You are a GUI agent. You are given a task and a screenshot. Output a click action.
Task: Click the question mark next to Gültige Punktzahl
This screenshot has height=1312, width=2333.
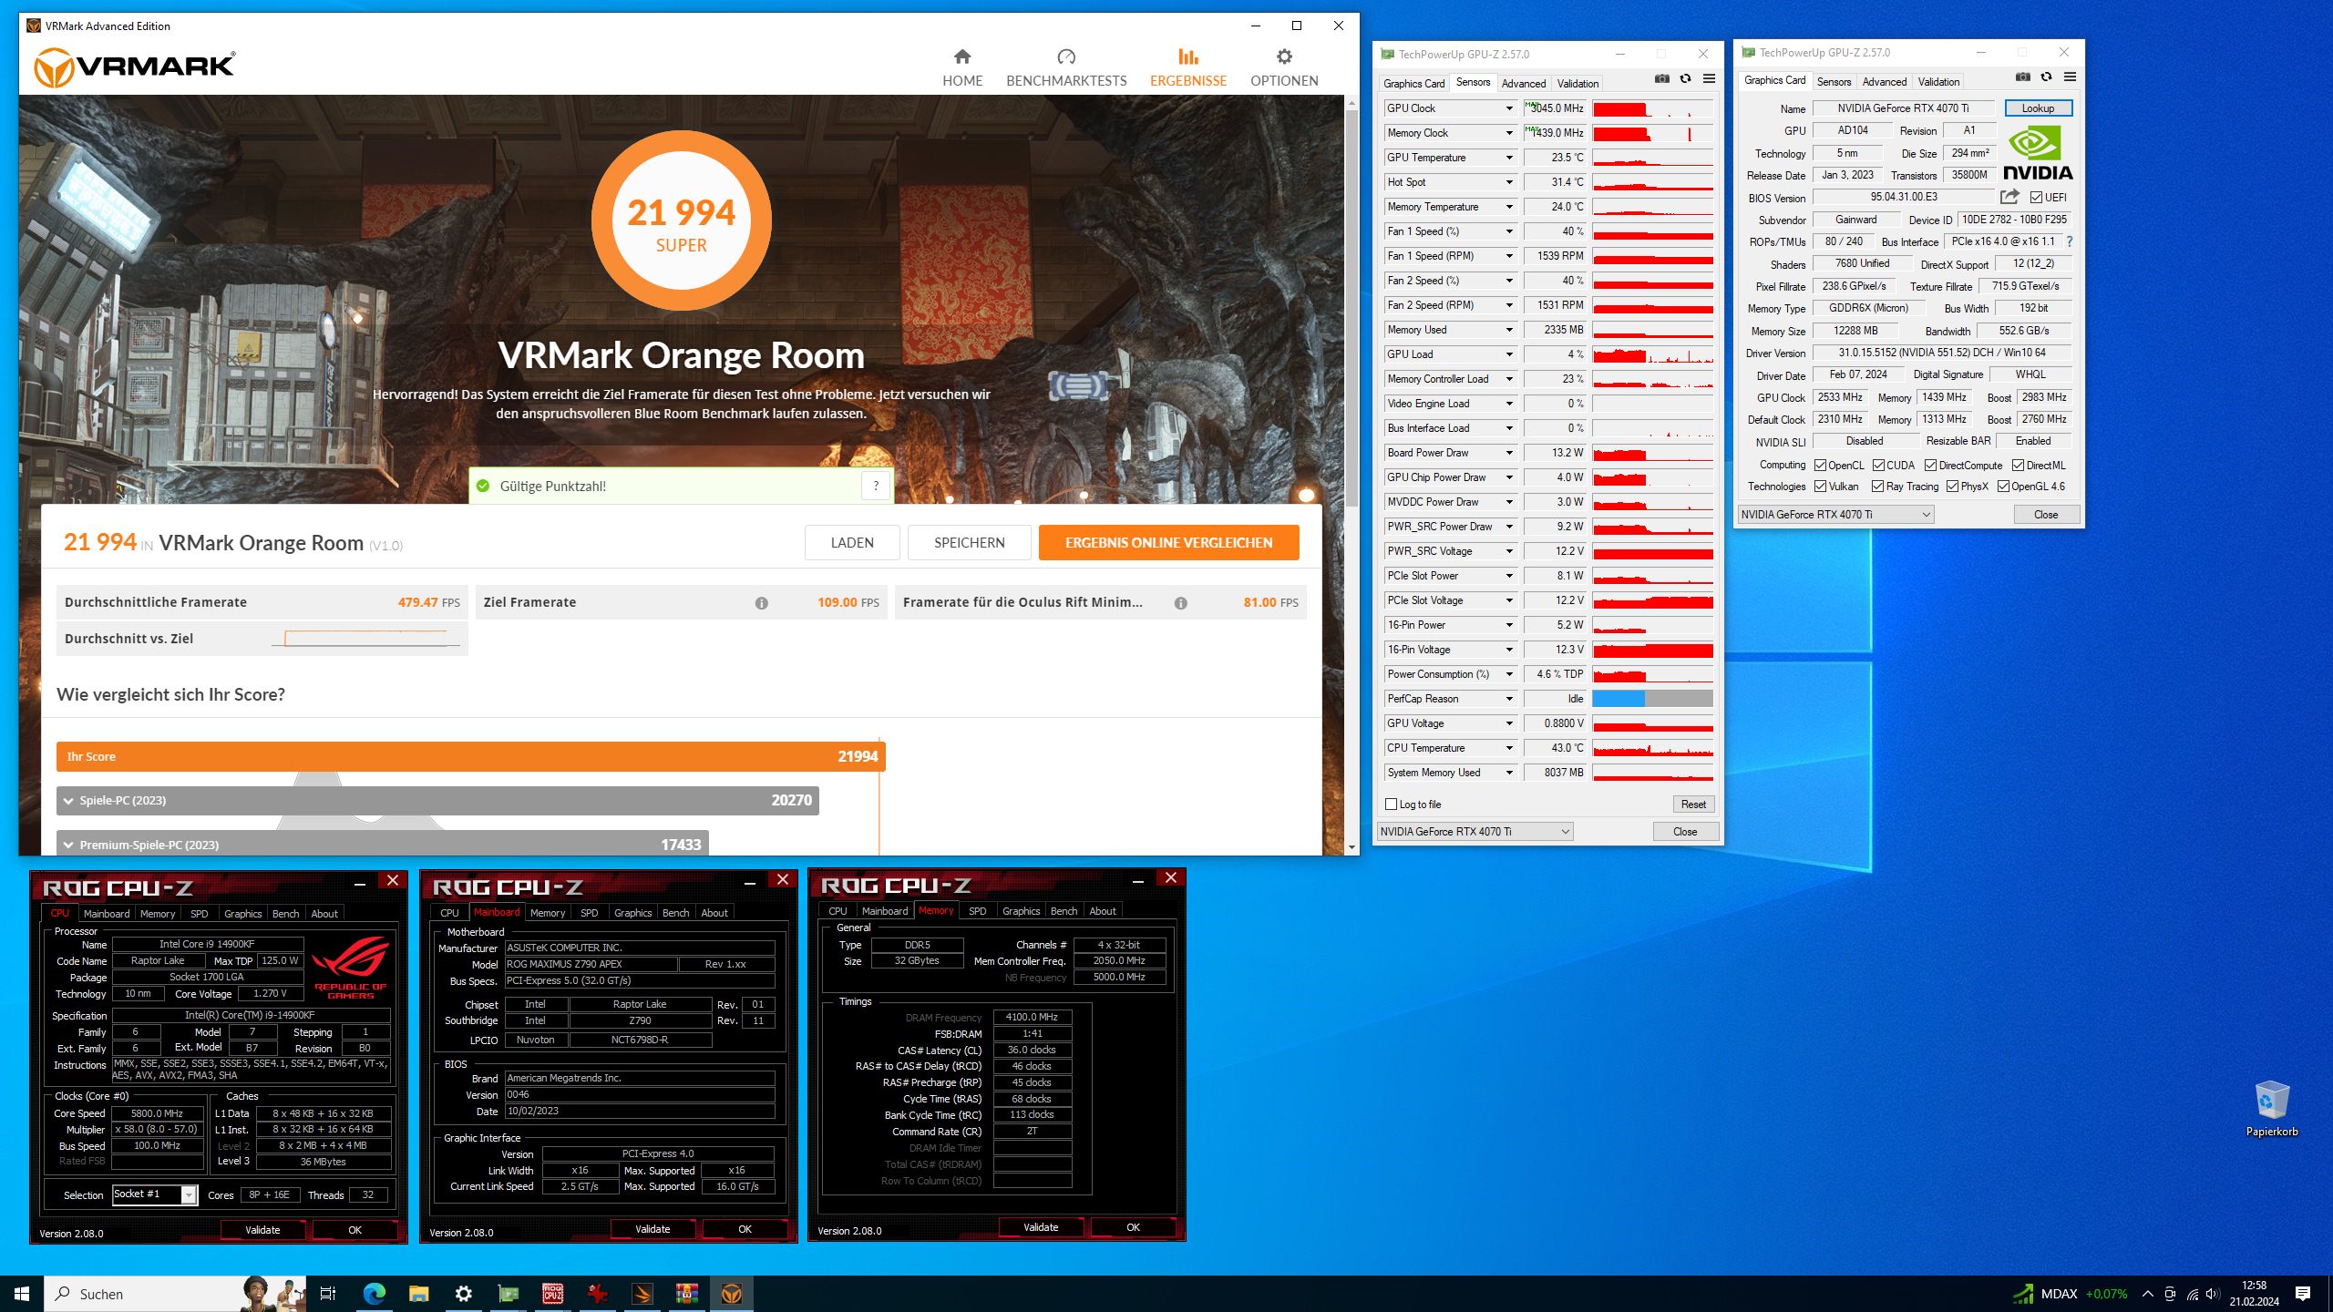876,487
